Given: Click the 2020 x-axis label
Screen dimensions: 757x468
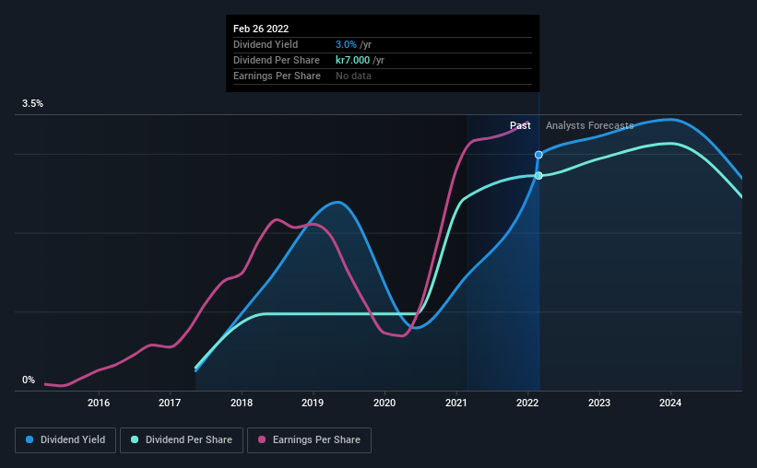Looking at the screenshot, I should pyautogui.click(x=384, y=403).
